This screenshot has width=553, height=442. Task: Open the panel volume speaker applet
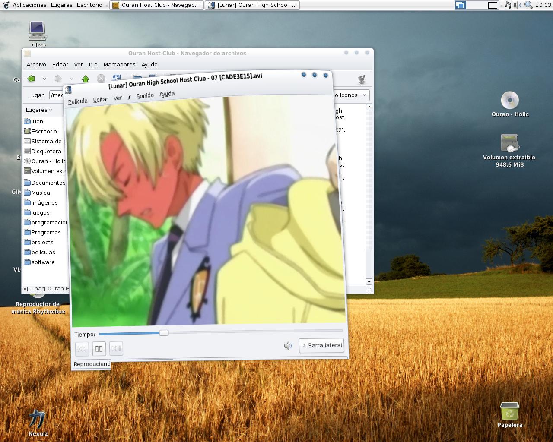click(517, 5)
